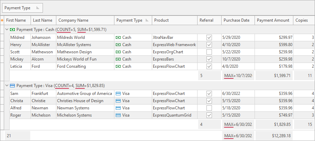Click the 'XtraNavBar' product cell
This screenshot has height=141, width=315.
(x=175, y=37)
